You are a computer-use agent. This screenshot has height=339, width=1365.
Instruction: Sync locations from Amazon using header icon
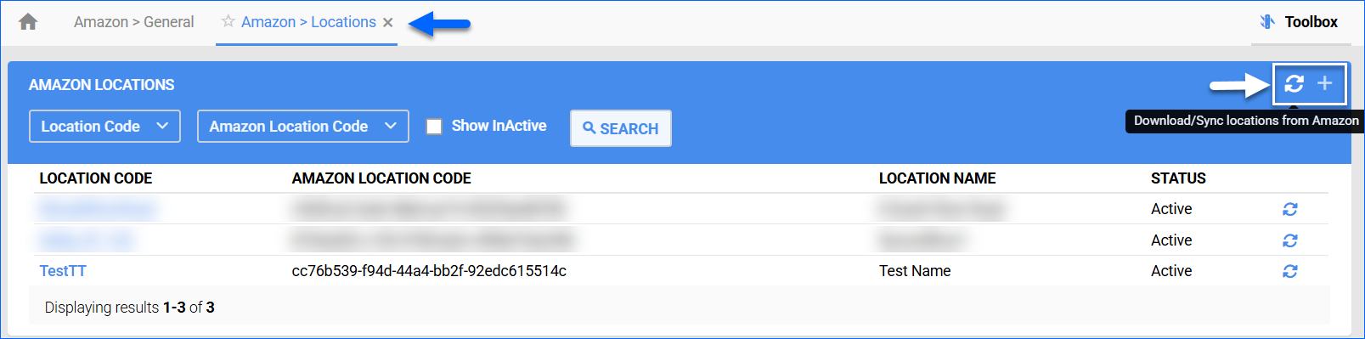(1294, 83)
